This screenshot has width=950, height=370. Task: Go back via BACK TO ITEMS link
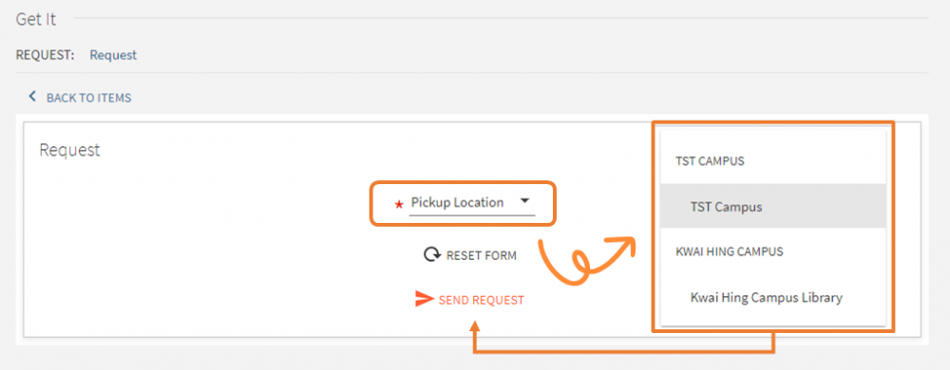(x=89, y=98)
